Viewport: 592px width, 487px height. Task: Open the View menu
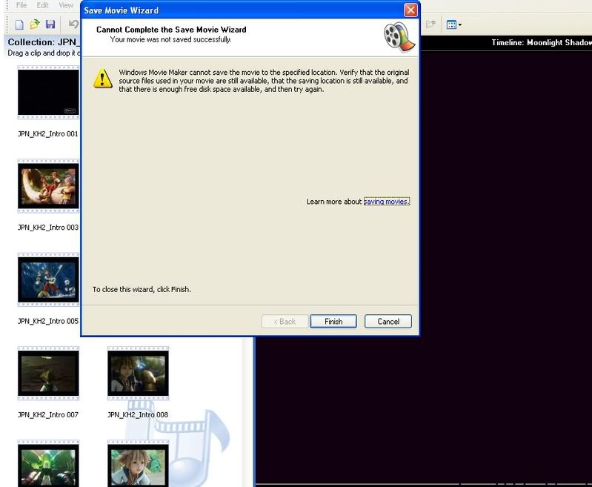point(66,5)
